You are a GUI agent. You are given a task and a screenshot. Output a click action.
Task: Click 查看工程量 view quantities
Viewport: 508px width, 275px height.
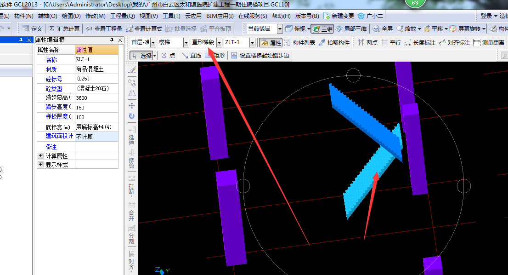[104, 29]
